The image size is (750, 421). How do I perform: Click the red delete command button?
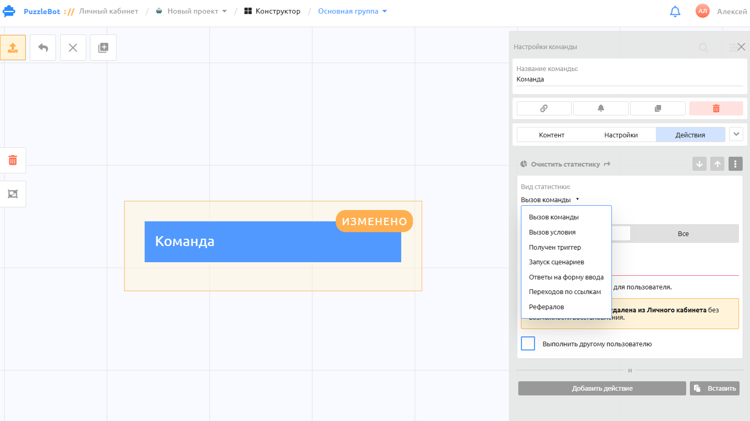pyautogui.click(x=716, y=108)
